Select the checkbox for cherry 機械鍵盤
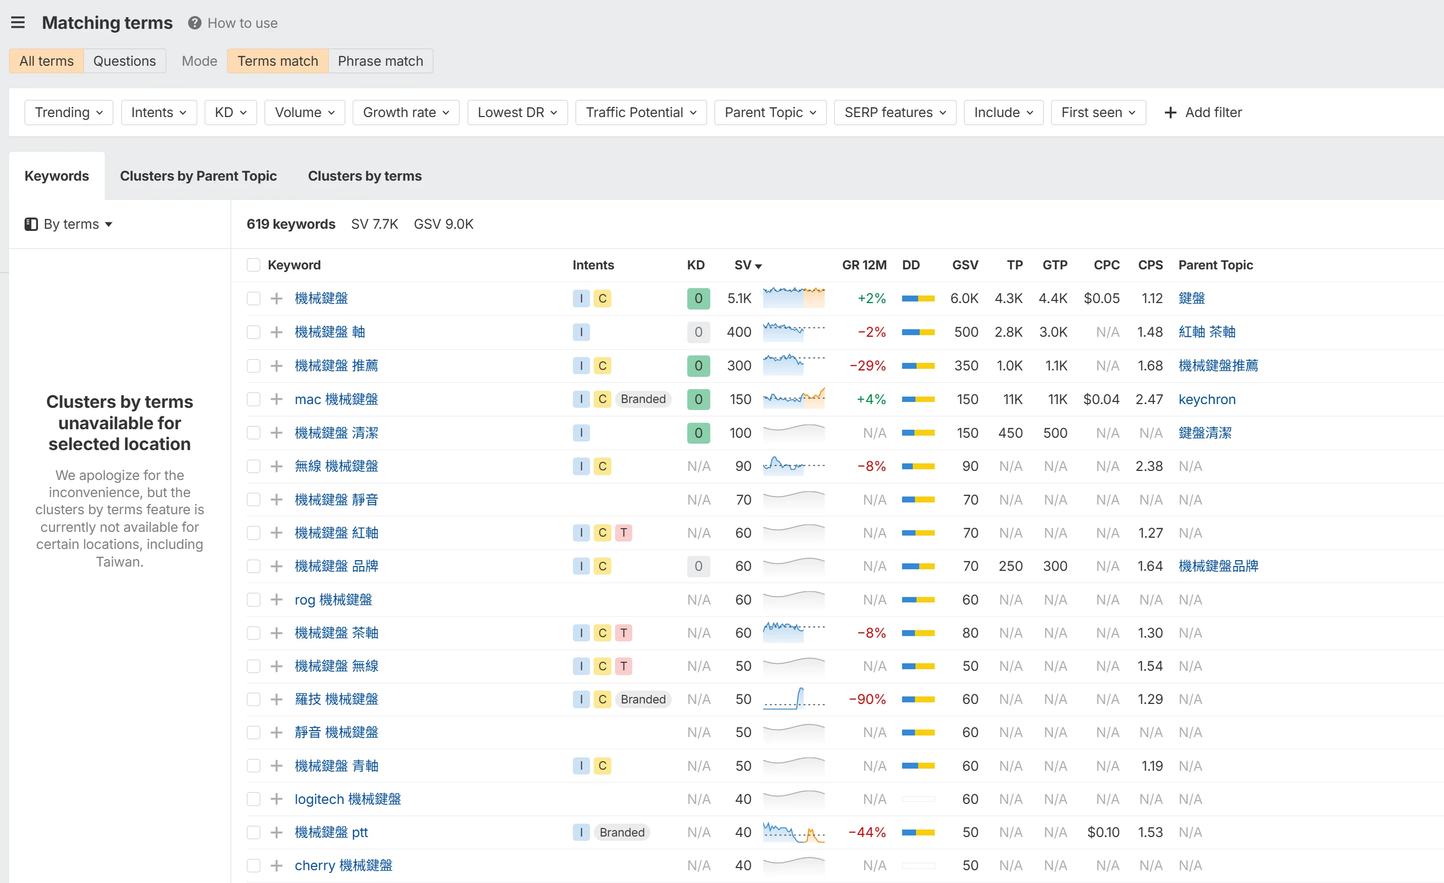The image size is (1444, 883). (253, 865)
